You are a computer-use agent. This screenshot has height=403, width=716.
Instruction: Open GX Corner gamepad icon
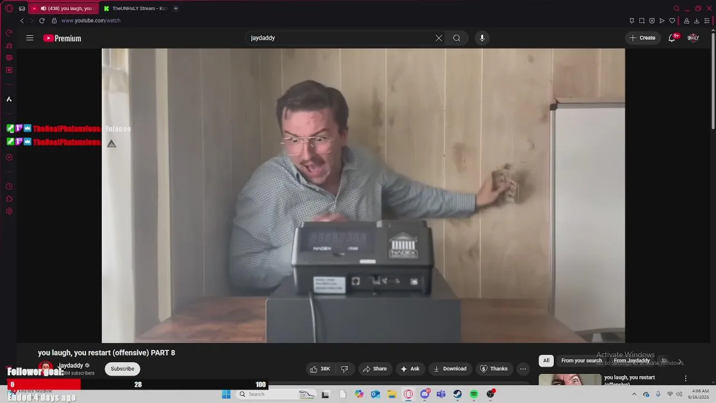(22, 8)
